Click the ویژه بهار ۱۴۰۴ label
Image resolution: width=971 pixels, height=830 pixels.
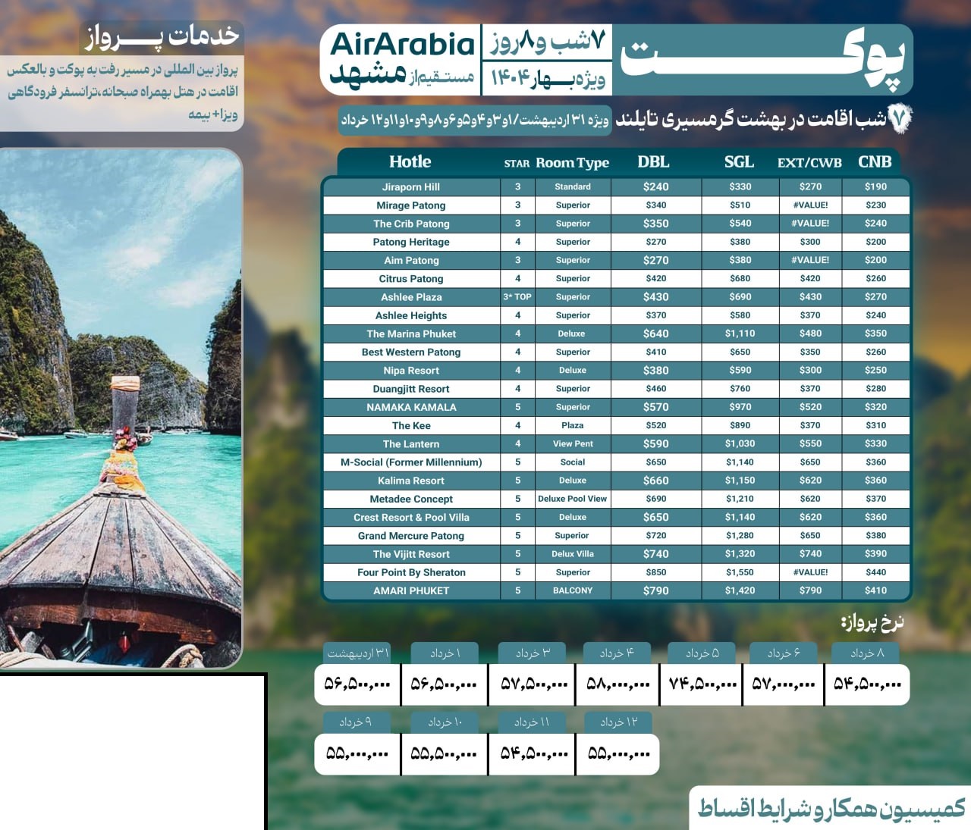coord(548,78)
